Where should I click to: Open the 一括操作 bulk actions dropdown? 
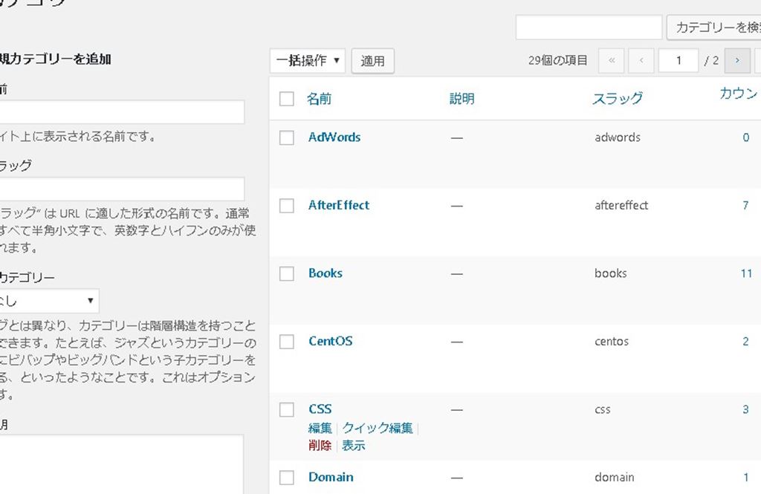308,61
